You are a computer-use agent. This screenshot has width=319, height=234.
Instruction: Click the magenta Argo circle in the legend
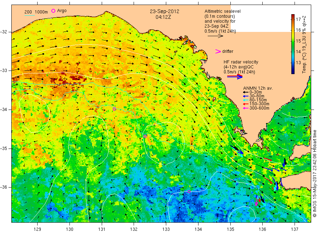tap(53, 11)
